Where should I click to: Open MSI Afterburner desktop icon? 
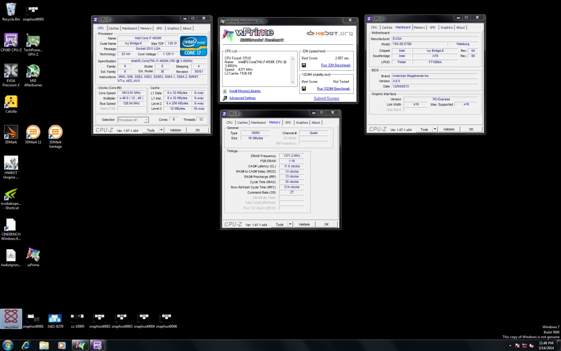(x=33, y=71)
